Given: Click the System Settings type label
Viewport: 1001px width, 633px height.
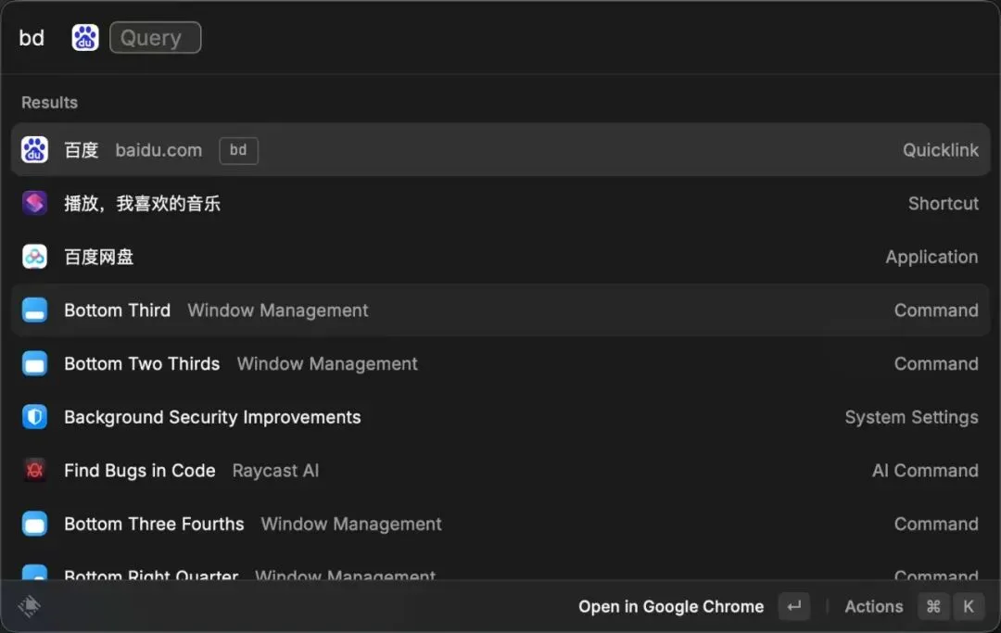Looking at the screenshot, I should pos(912,417).
